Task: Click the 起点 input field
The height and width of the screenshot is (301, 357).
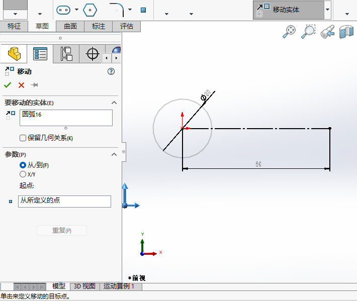Action: point(64,201)
